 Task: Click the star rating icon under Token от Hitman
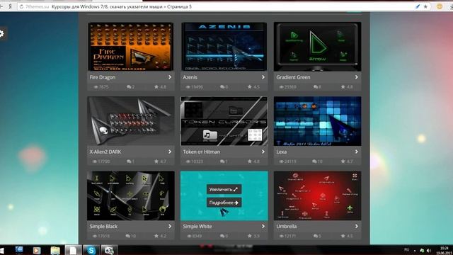(250, 161)
